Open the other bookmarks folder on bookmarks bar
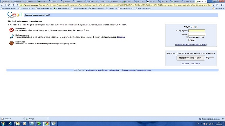Viewport: 225px width, 126px height. pos(218,8)
